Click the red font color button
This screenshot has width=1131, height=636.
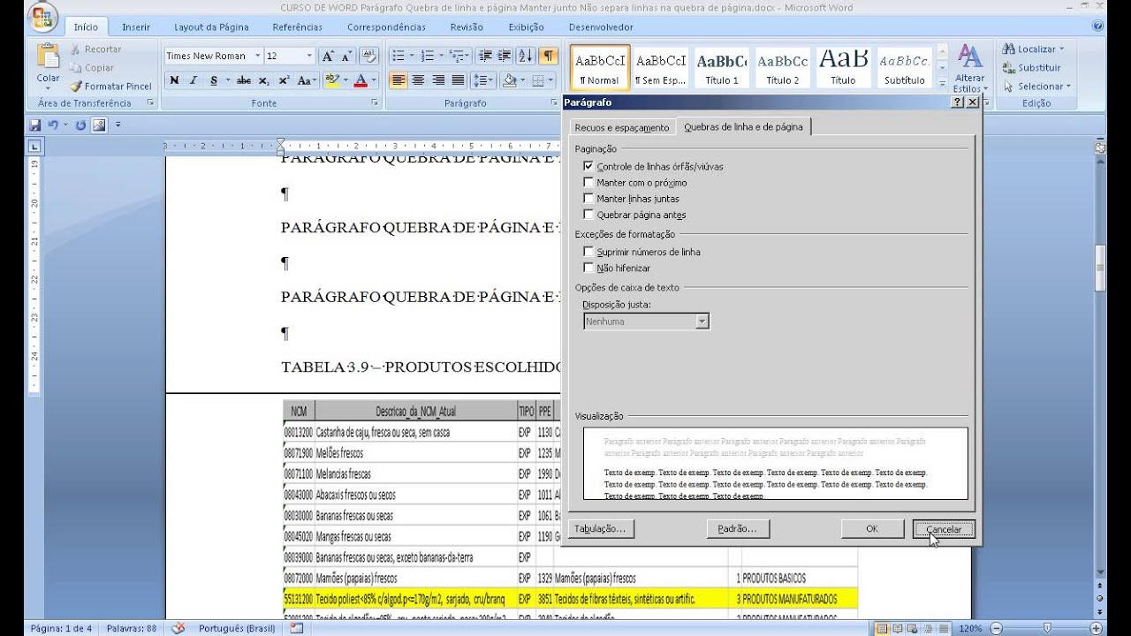click(360, 80)
